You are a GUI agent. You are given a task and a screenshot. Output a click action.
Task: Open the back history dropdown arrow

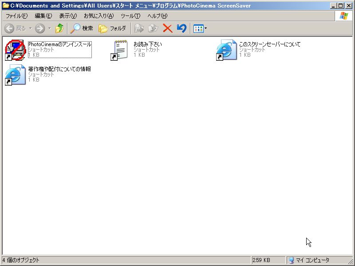tap(30, 28)
